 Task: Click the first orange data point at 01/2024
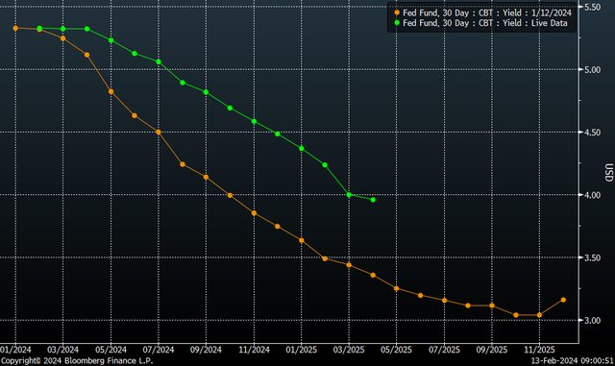[x=15, y=28]
